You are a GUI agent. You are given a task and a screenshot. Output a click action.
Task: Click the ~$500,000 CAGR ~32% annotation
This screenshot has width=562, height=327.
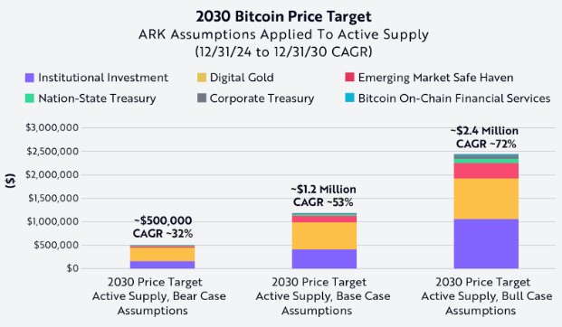(x=163, y=227)
